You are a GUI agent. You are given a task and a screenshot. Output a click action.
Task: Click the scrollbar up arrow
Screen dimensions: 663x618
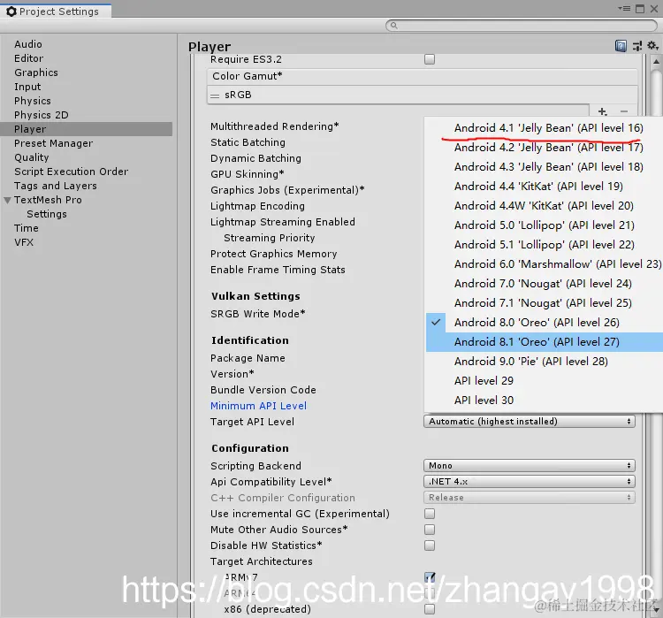click(x=656, y=61)
